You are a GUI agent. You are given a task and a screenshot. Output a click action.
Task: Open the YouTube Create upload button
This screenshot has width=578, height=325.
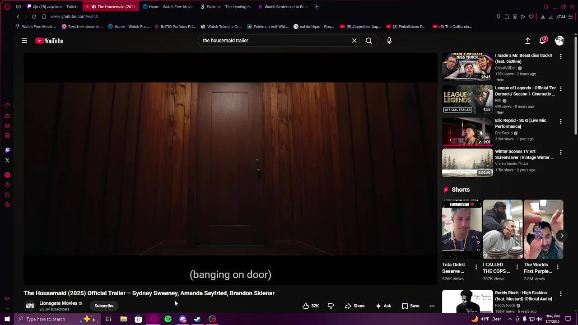(x=527, y=41)
